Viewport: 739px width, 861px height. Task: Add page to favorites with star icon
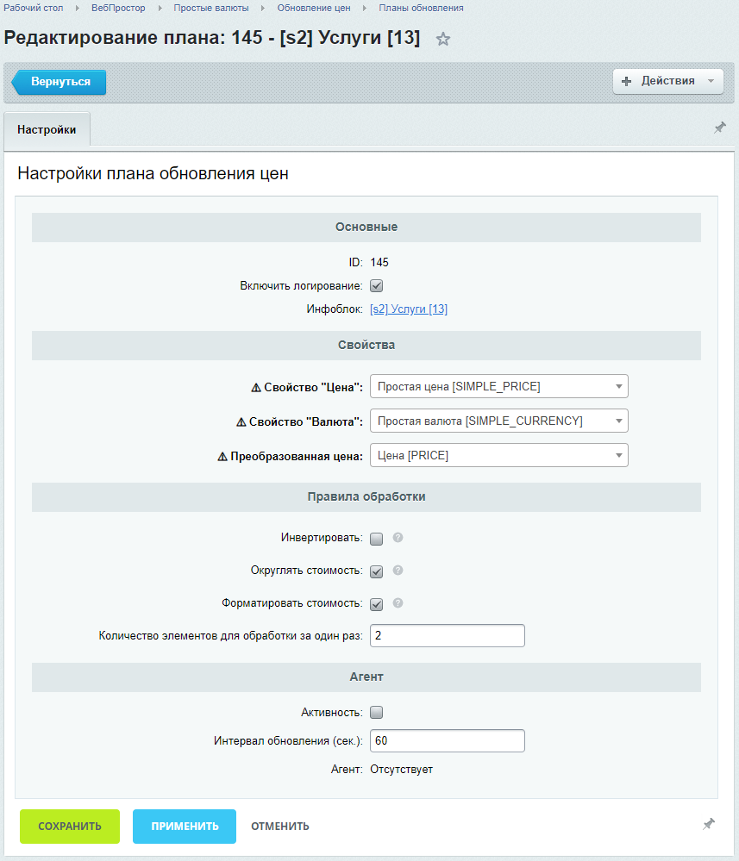coord(443,39)
